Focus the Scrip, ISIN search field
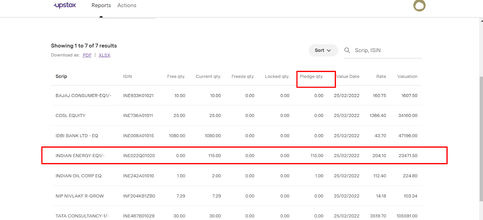483x220 pixels. click(386, 50)
